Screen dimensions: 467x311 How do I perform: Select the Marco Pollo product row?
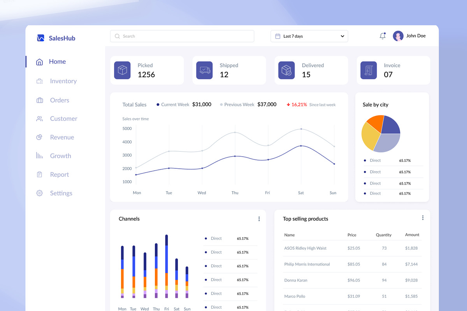click(352, 296)
